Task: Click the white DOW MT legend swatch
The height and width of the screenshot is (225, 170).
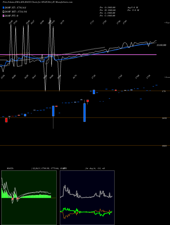Action: [3, 12]
